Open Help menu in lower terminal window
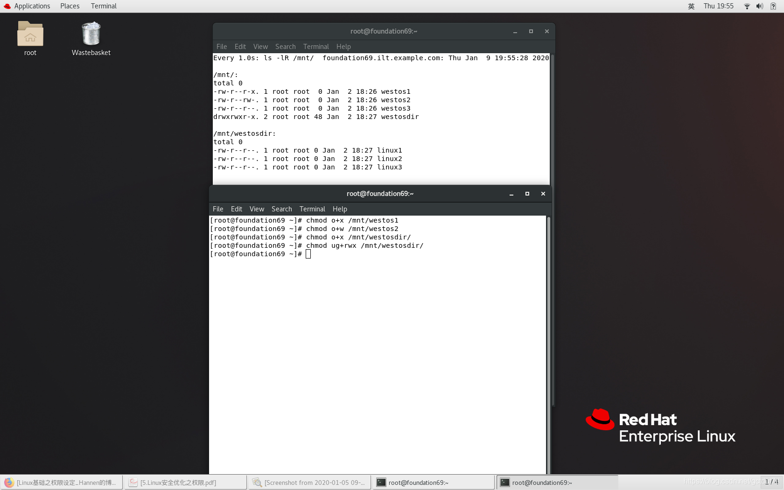784x490 pixels. (x=340, y=209)
